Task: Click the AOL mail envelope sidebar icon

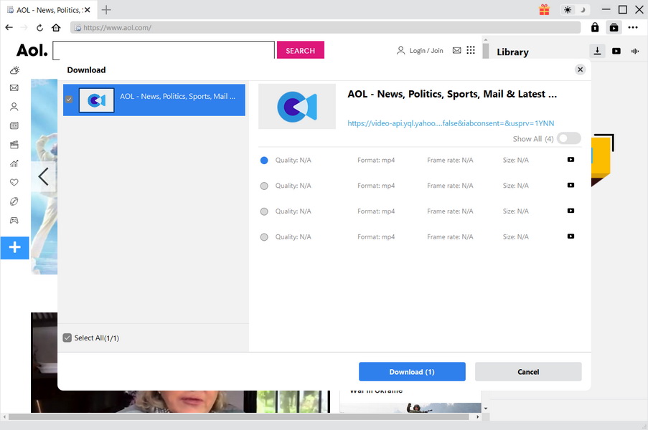Action: pyautogui.click(x=14, y=88)
